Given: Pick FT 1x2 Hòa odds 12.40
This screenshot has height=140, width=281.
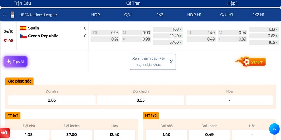Looking at the screenshot, I should (x=115, y=135).
